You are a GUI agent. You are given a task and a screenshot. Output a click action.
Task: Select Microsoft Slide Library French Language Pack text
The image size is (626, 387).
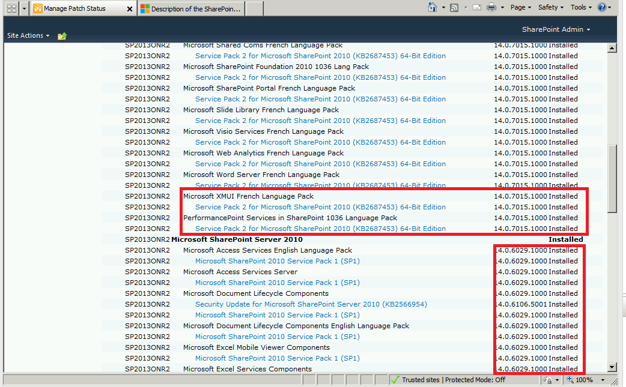(261, 110)
